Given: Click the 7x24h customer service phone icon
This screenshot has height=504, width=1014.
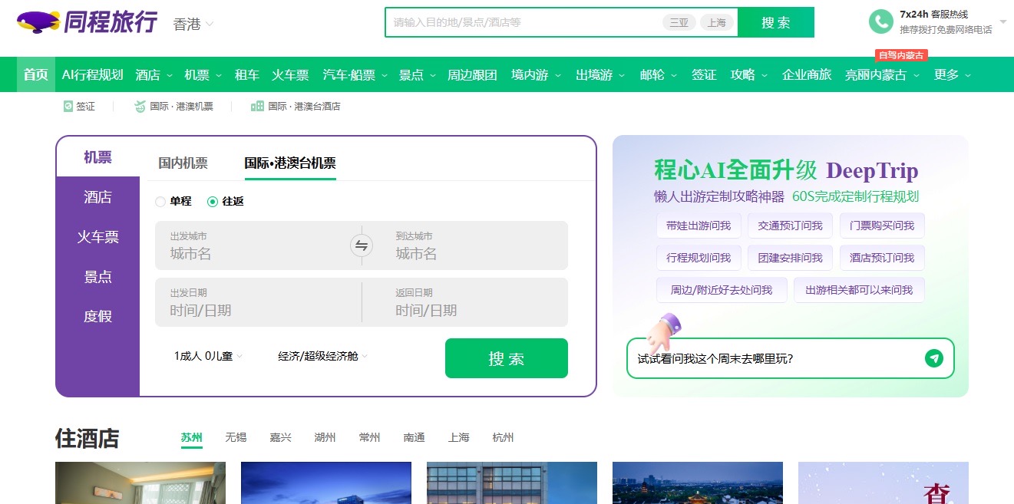Looking at the screenshot, I should click(x=883, y=21).
